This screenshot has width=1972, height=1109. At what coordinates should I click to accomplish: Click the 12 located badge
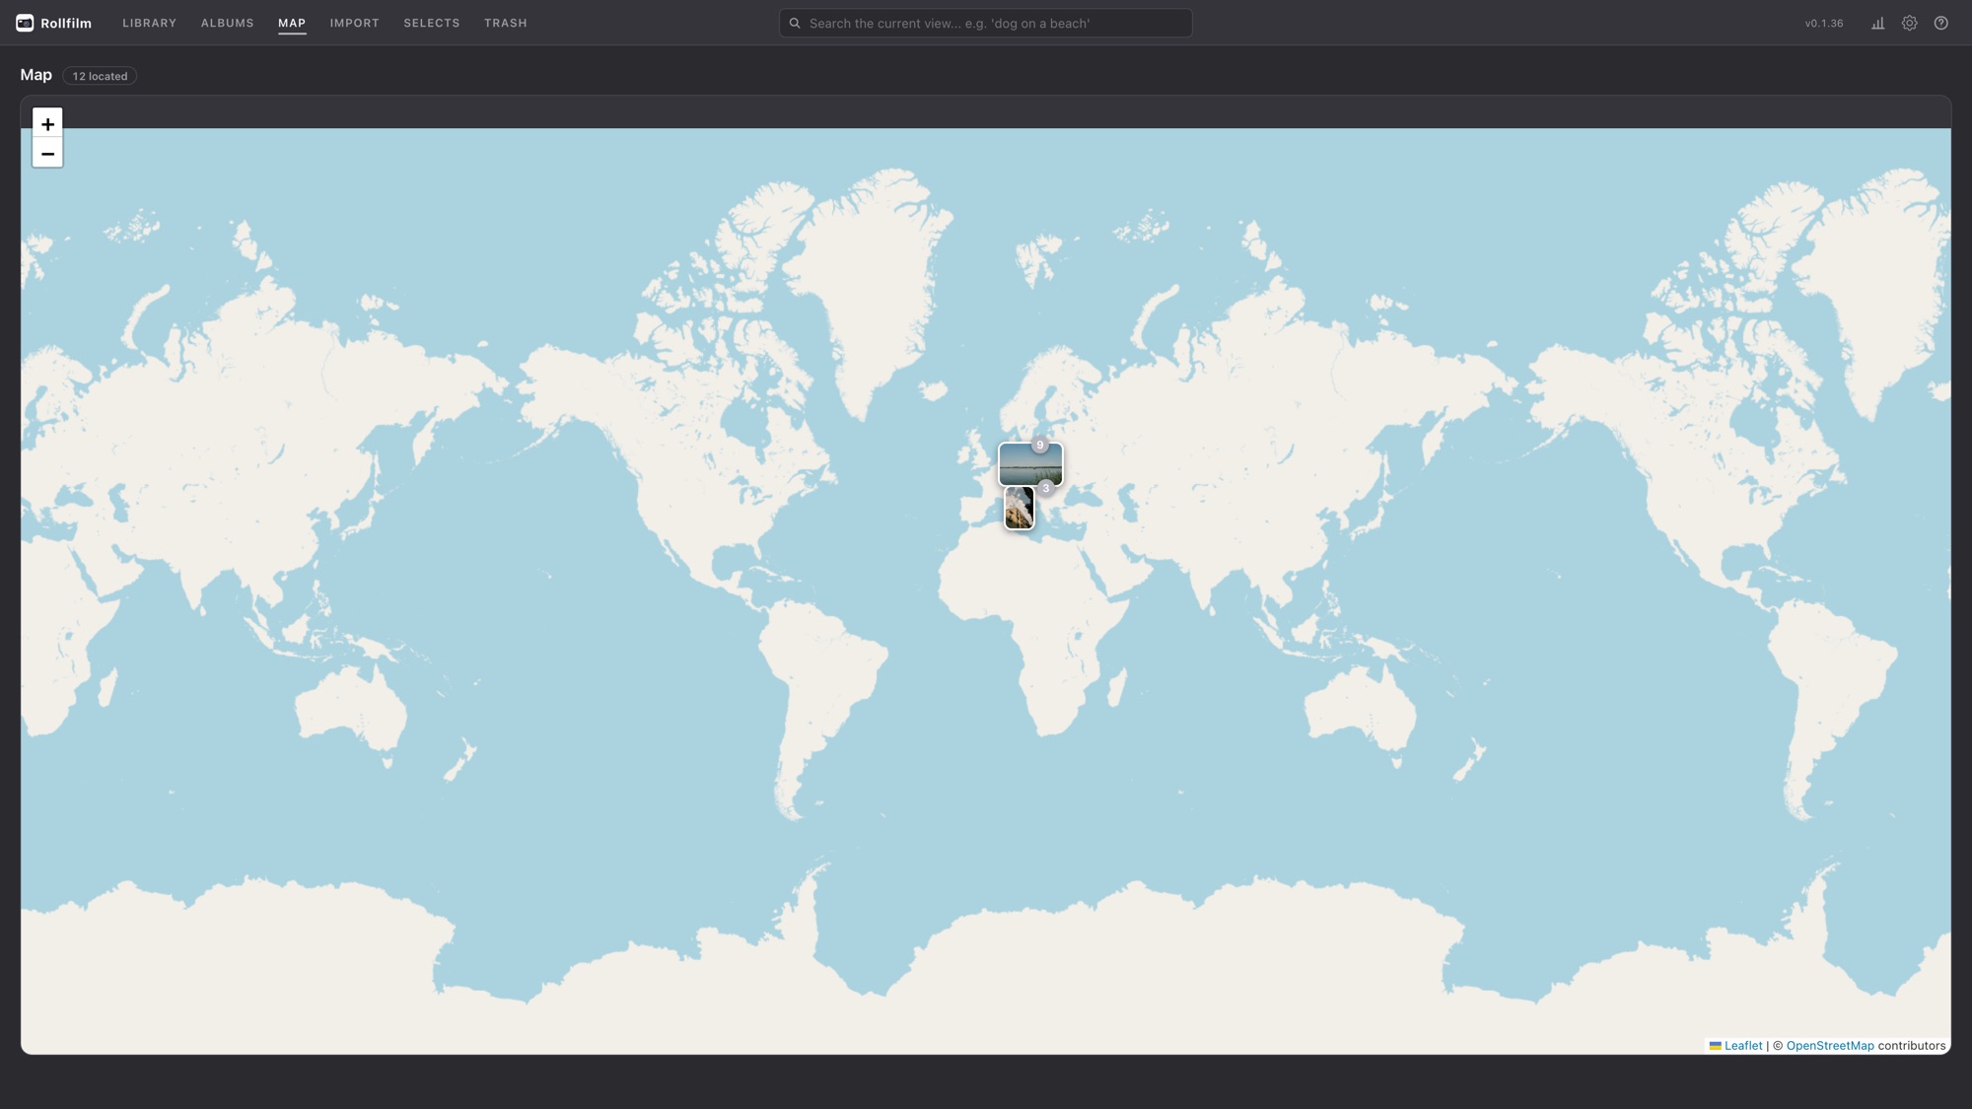(100, 76)
